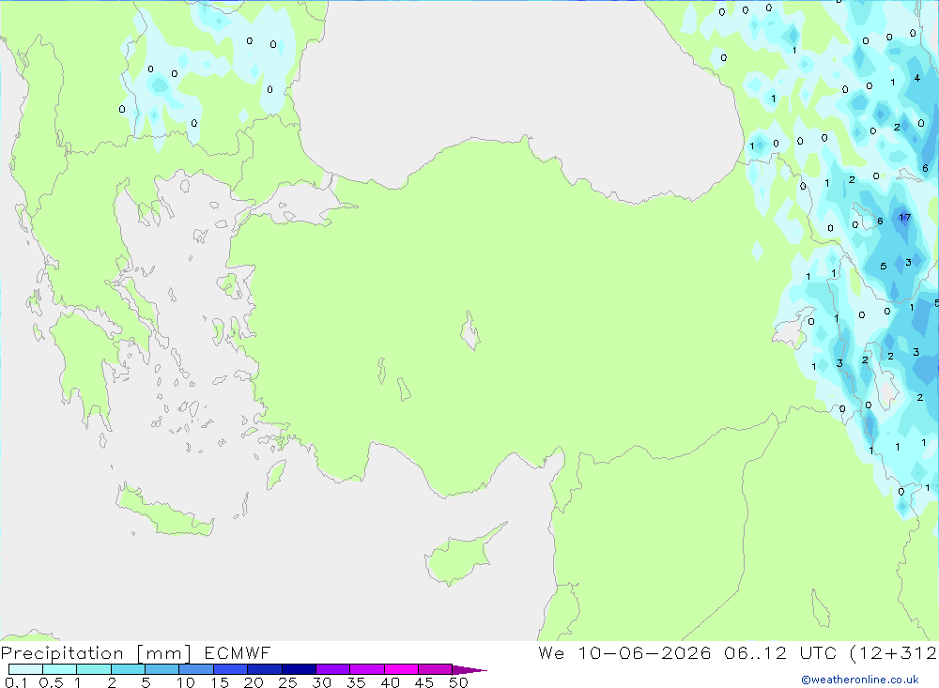Click the legend label '0.1'
The width and height of the screenshot is (939, 688).
(x=16, y=682)
